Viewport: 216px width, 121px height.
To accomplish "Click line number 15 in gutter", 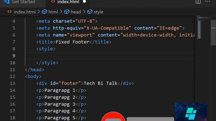I will (x=12, y=97).
